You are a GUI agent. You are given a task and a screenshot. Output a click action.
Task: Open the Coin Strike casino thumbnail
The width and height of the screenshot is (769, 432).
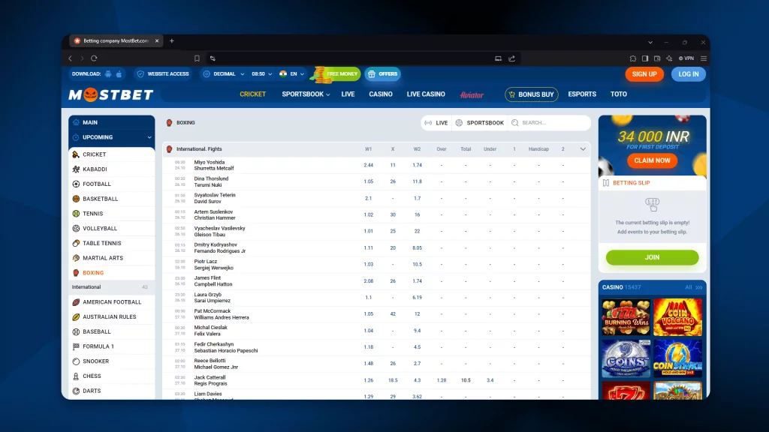(x=677, y=358)
